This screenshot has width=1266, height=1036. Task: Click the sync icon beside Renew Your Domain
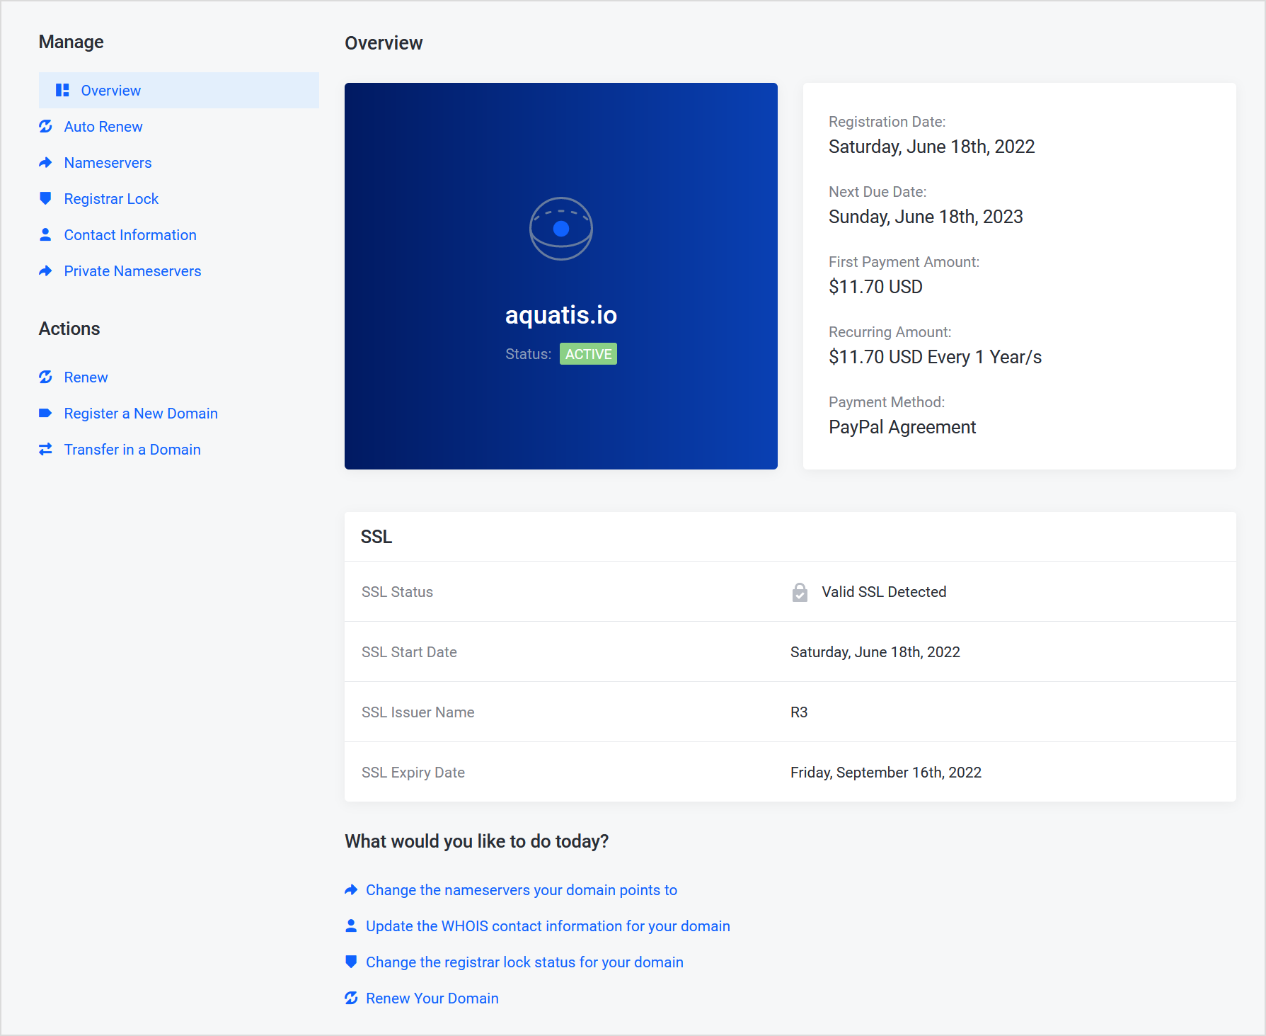(x=351, y=998)
